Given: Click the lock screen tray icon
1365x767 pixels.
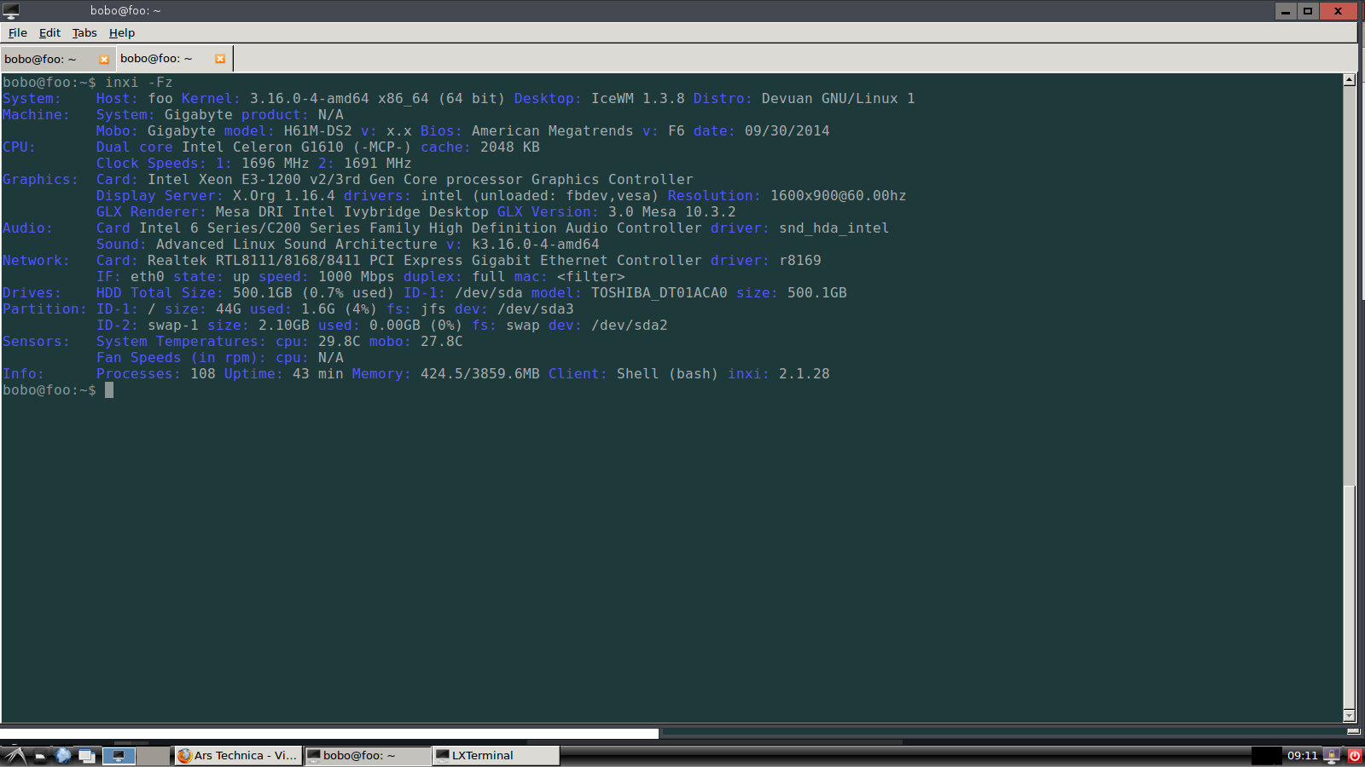Looking at the screenshot, I should tap(1332, 755).
